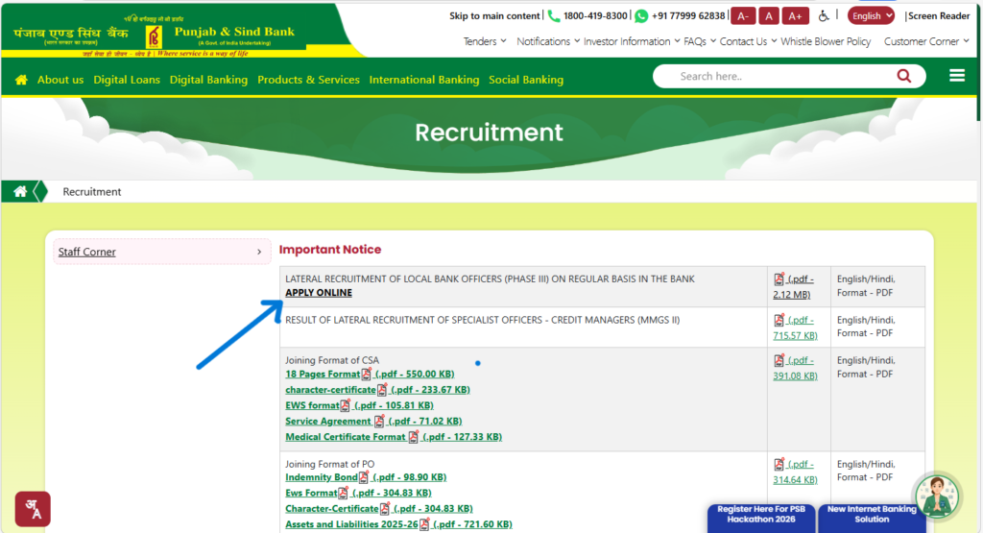Click the Punjab & Sind Bank logo
This screenshot has height=533, width=983.
(x=155, y=36)
